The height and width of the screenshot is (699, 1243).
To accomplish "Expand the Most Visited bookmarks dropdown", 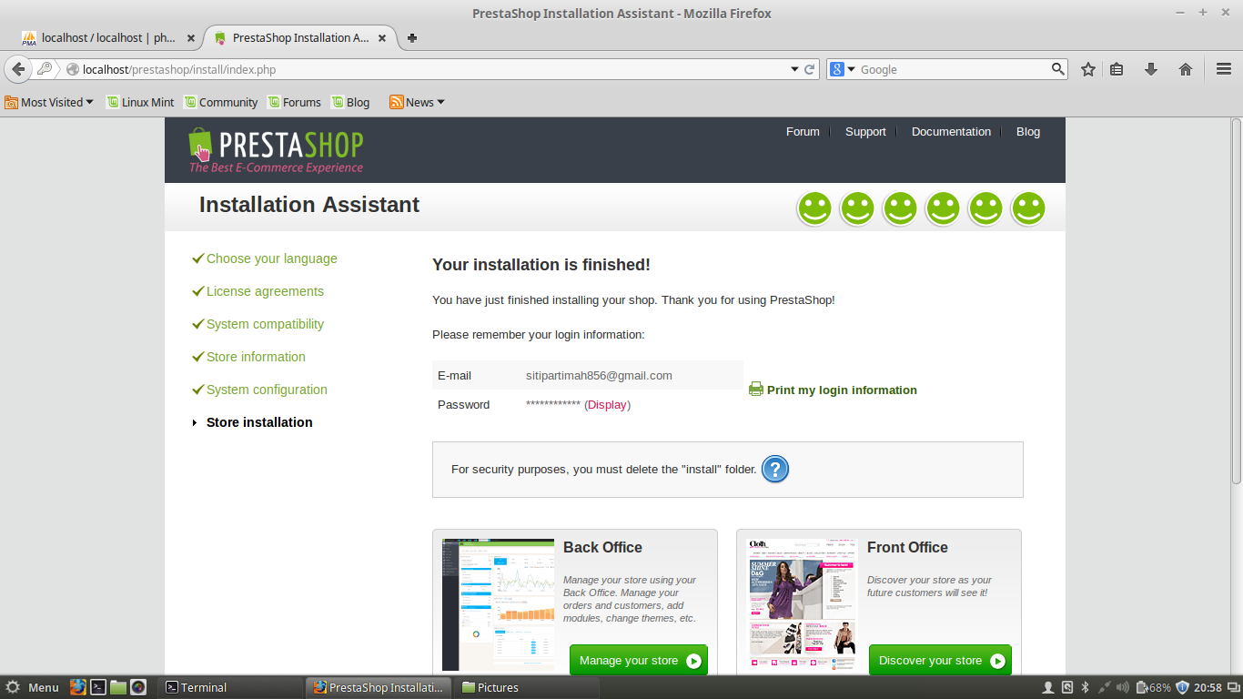I will pos(49,102).
